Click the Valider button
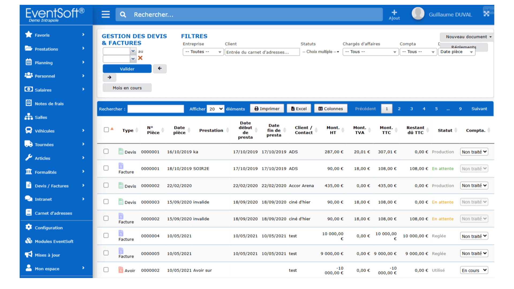The width and height of the screenshot is (514, 289). point(127,69)
